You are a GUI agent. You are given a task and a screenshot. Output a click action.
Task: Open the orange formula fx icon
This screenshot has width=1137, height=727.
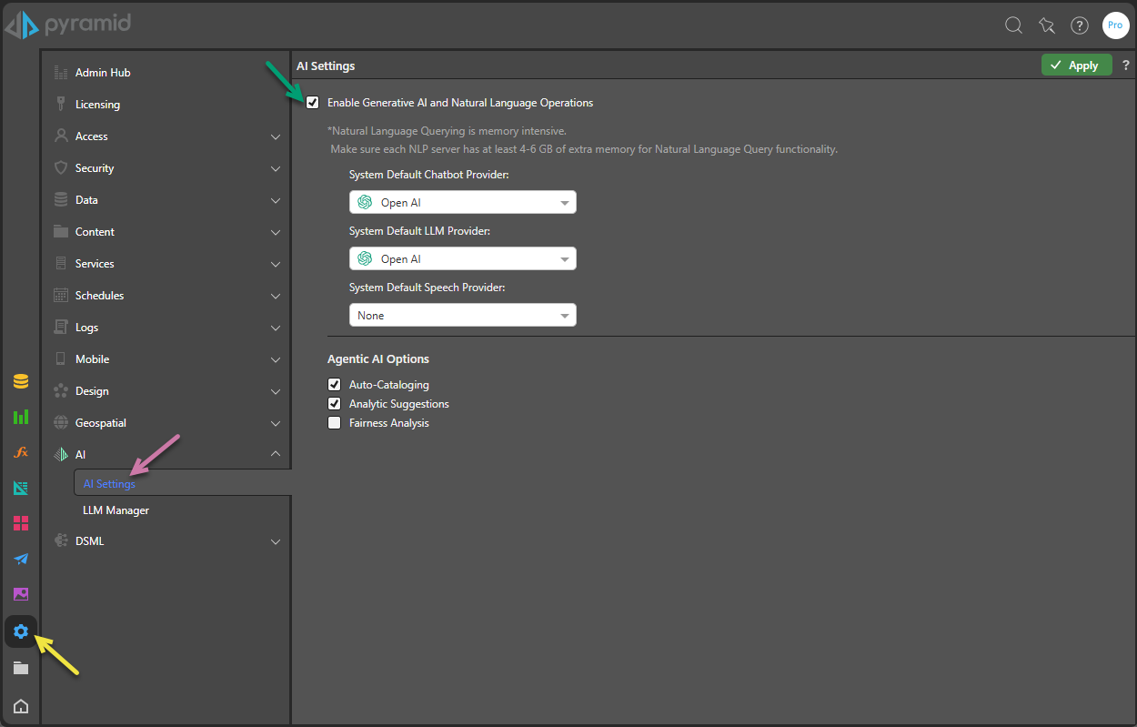[x=20, y=452]
